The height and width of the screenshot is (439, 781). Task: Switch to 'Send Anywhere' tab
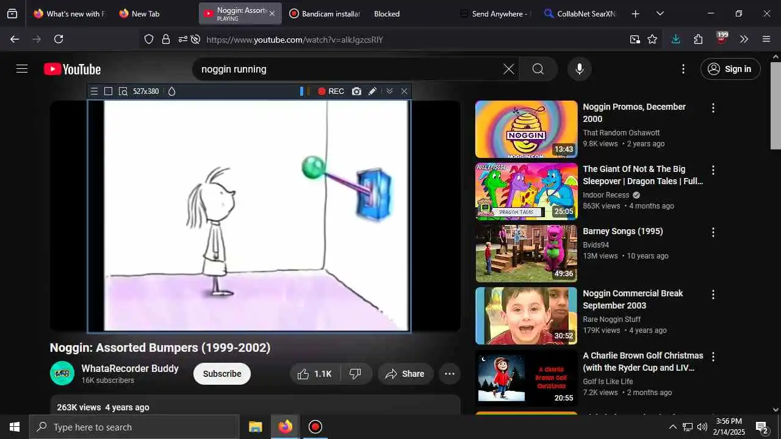pos(494,13)
